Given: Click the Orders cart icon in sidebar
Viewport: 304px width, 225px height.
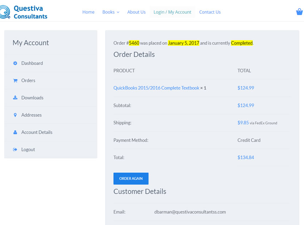Looking at the screenshot, I should click(15, 81).
